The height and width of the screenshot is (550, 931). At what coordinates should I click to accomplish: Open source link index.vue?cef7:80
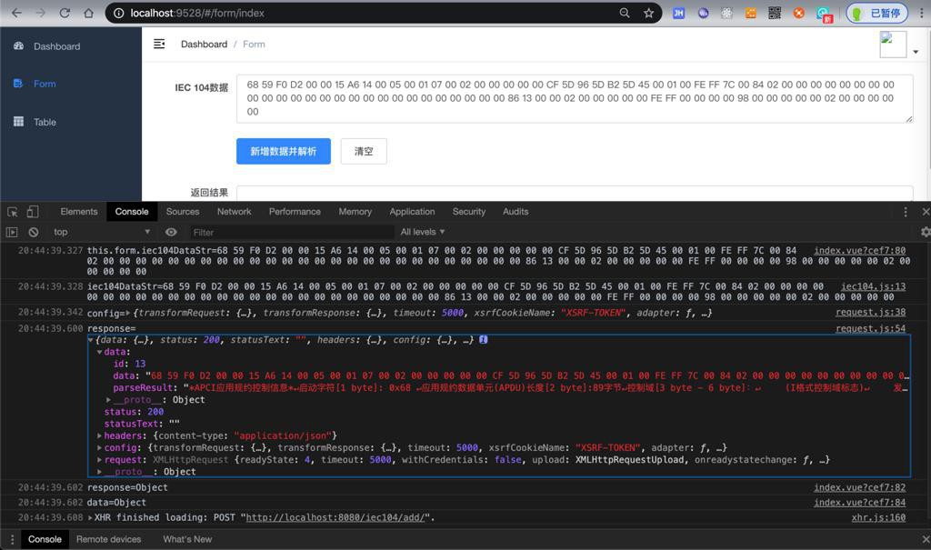(x=859, y=251)
